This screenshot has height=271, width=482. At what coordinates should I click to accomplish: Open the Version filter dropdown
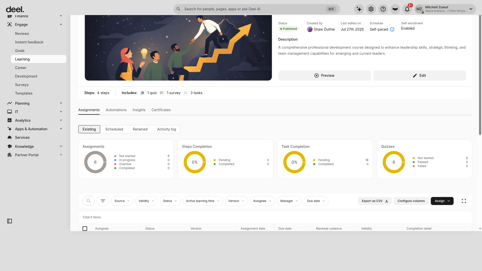point(236,201)
